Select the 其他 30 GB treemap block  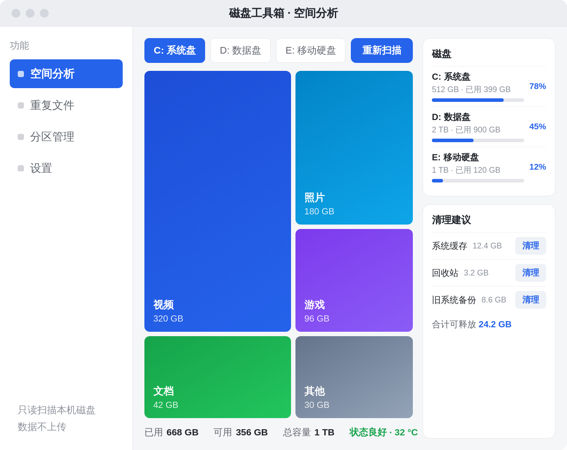tap(354, 377)
